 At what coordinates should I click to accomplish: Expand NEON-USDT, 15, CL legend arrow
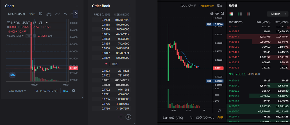47,23
